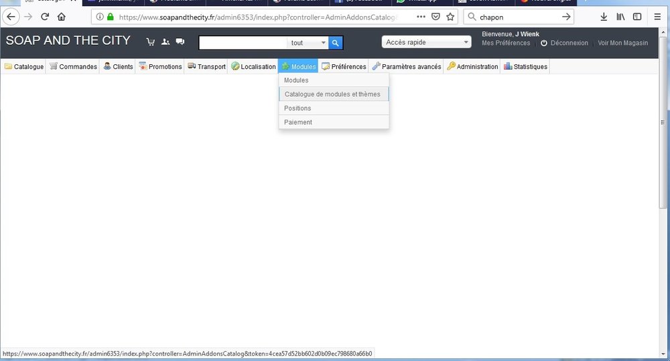Click the blue magnifier search button
The width and height of the screenshot is (670, 361).
pyautogui.click(x=336, y=43)
